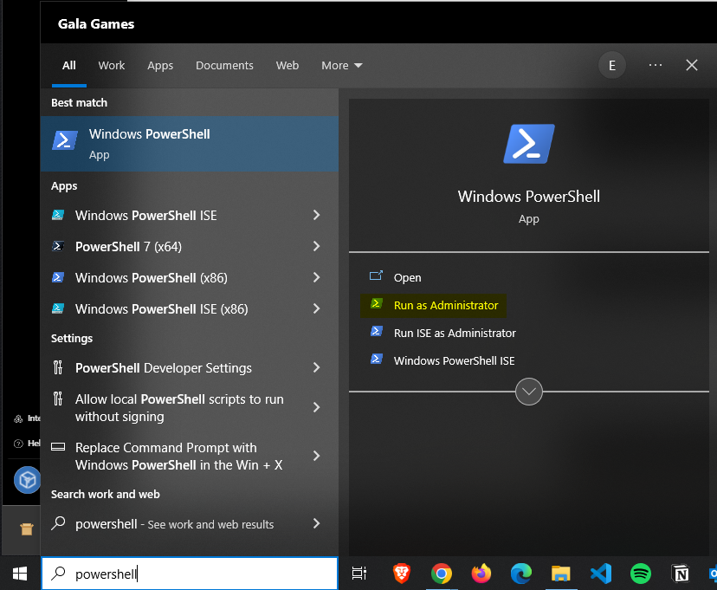
Task: Switch to the Apps search tab
Action: (160, 65)
